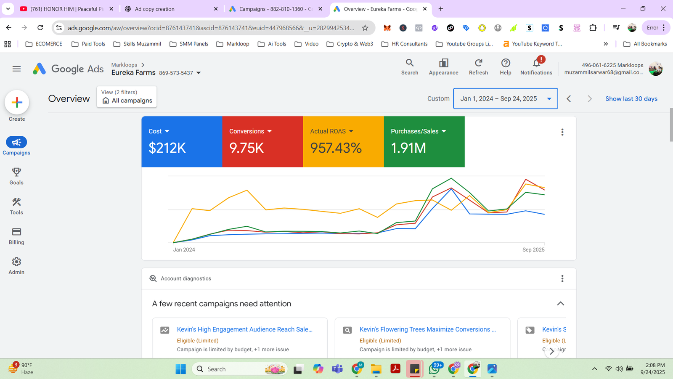The width and height of the screenshot is (673, 379).
Task: Open the Notifications bell
Action: coord(535,67)
